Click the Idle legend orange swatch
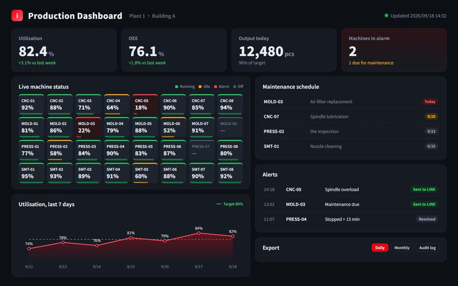This screenshot has height=286, width=458. (200, 87)
